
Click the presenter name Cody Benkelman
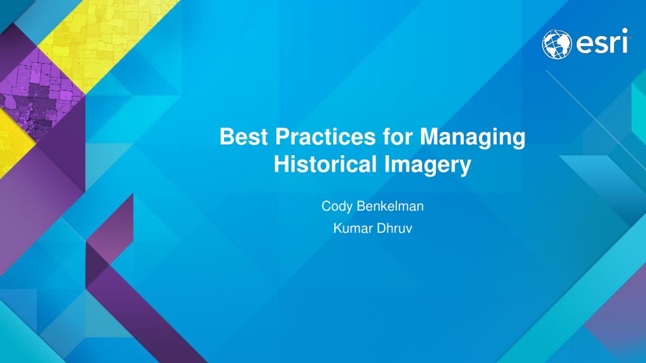tap(372, 206)
